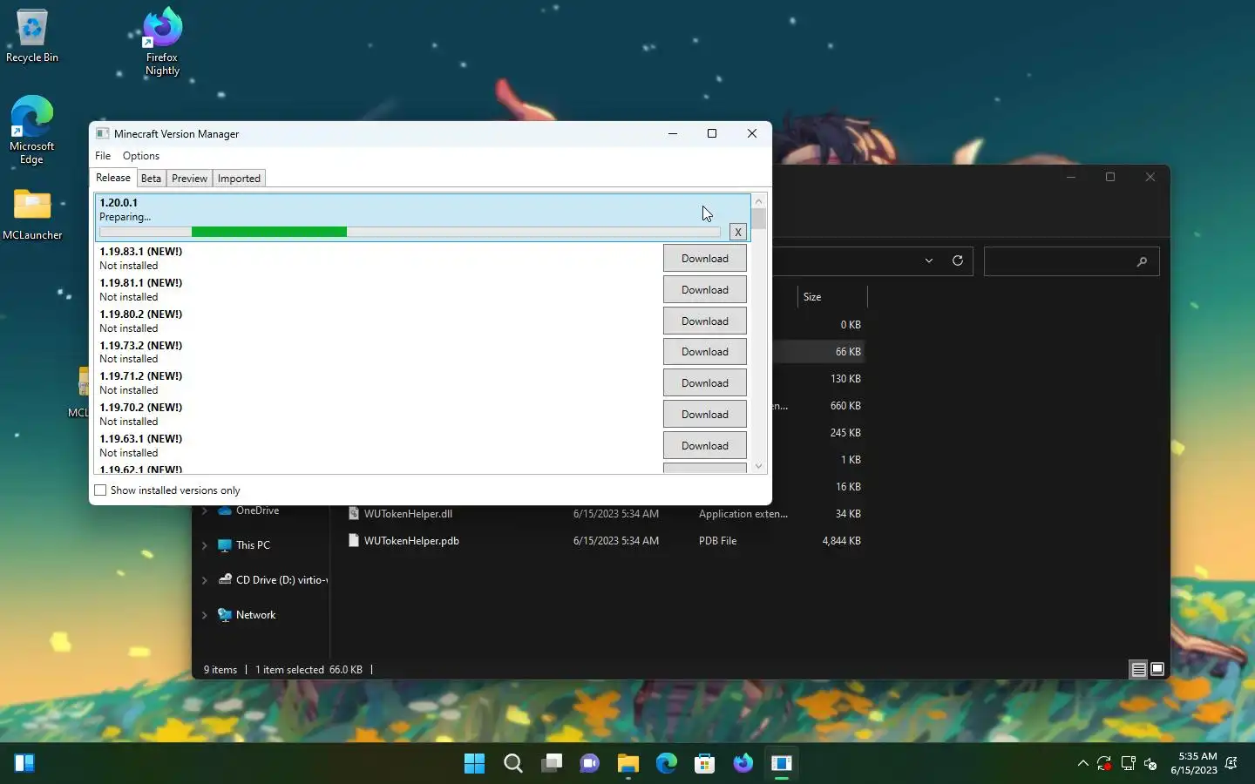Open the address bar history dropdown

pyautogui.click(x=929, y=260)
